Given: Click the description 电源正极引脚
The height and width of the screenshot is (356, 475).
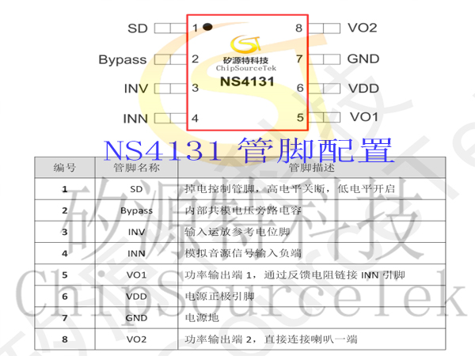Looking at the screenshot, I should [219, 296].
